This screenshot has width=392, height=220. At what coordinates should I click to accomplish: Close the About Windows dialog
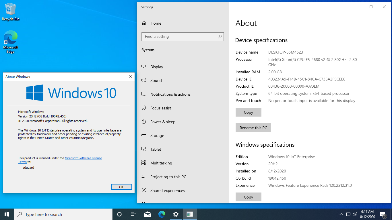130,76
